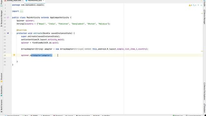Click the onCreate closing fold marker

(x=12, y=62)
